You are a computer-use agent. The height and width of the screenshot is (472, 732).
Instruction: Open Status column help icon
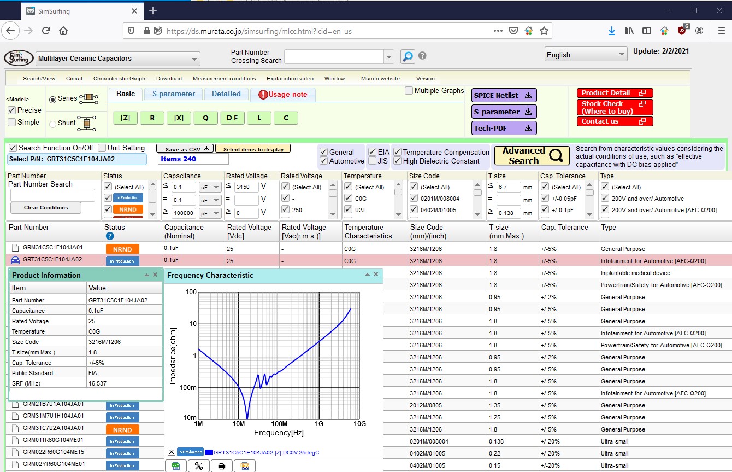(x=110, y=236)
